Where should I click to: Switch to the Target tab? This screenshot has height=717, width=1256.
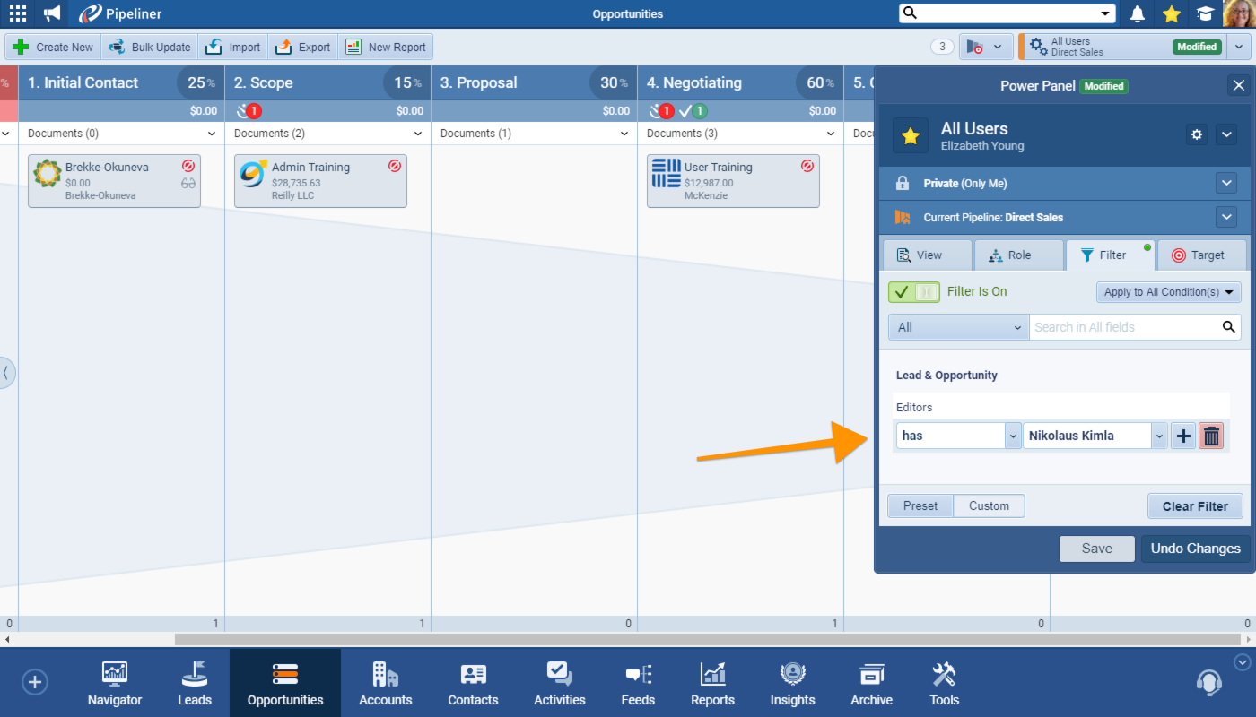1201,255
